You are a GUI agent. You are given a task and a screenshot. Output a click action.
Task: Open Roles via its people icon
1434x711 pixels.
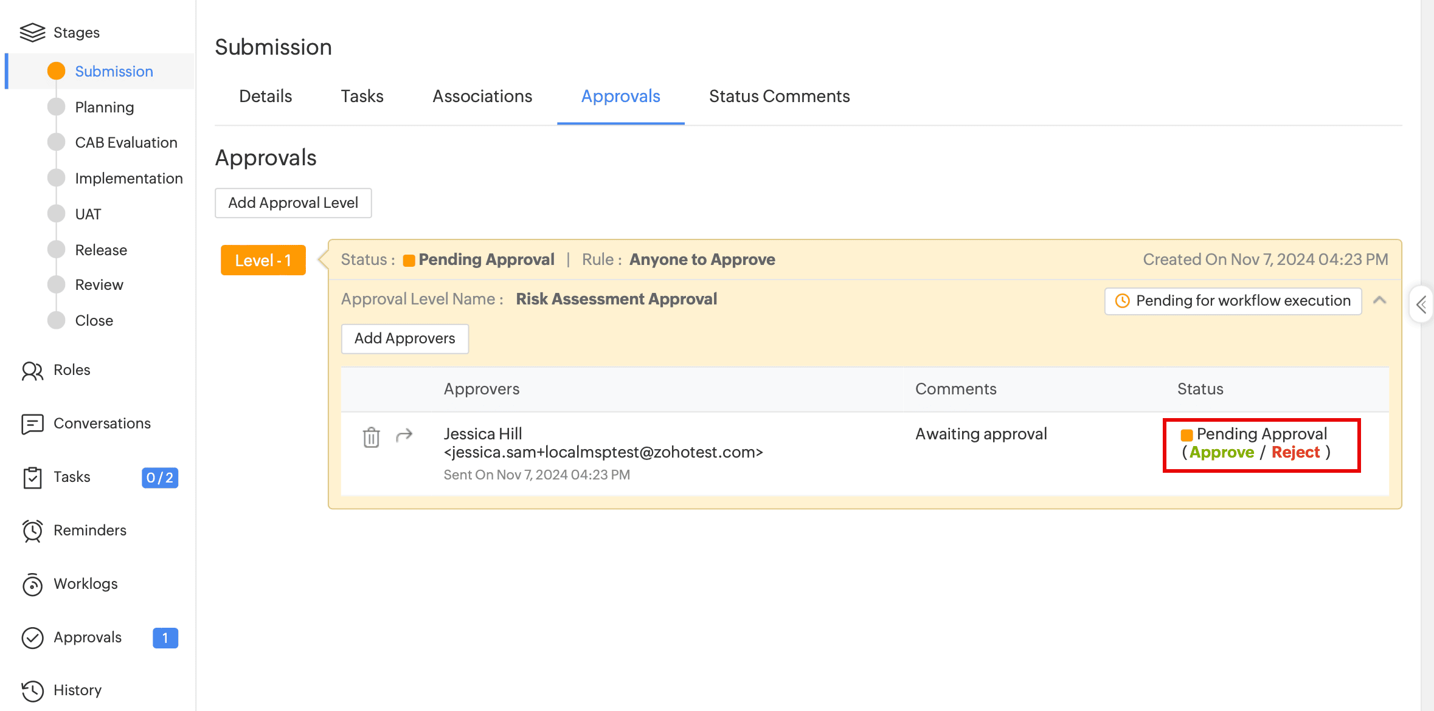32,370
